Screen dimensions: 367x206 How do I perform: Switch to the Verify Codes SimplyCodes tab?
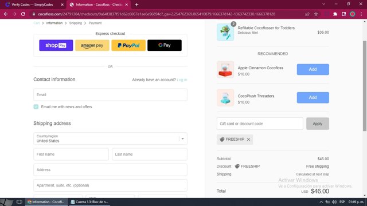pos(32,5)
